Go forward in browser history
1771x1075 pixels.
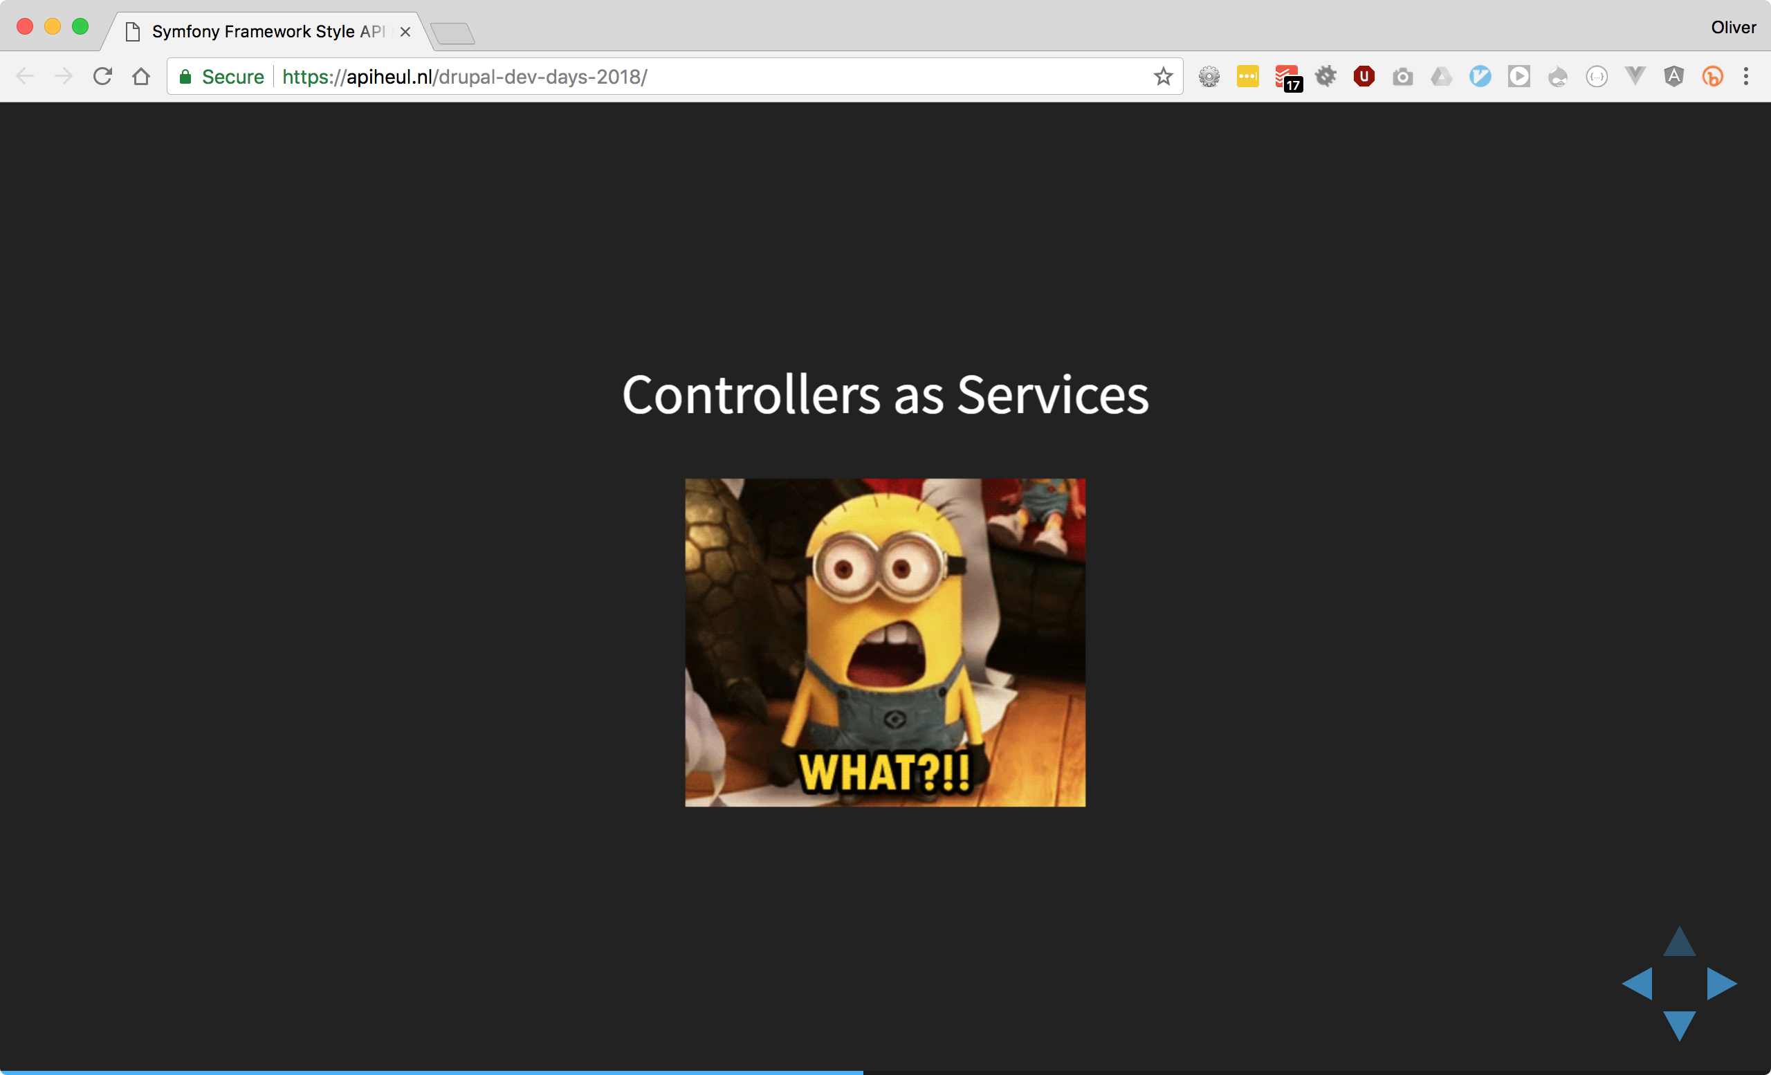click(64, 76)
